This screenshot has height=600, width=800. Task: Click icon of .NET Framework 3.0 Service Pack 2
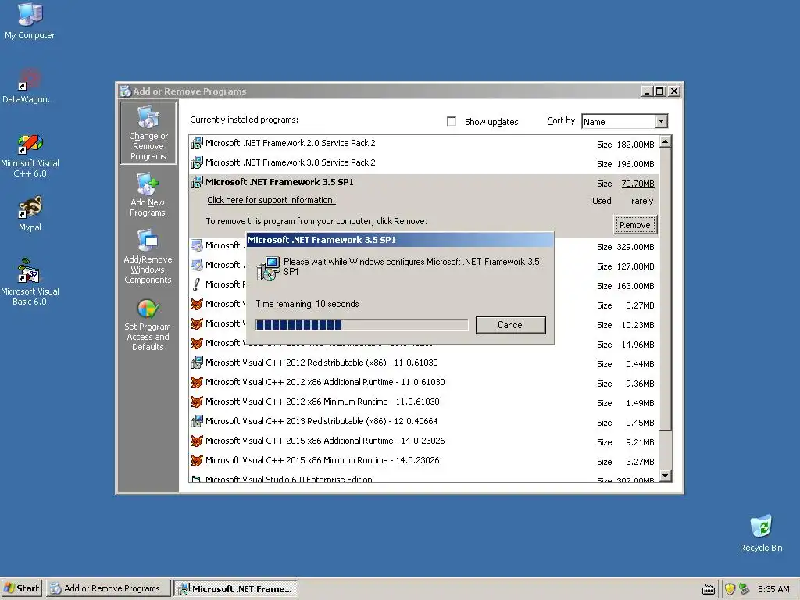point(197,162)
